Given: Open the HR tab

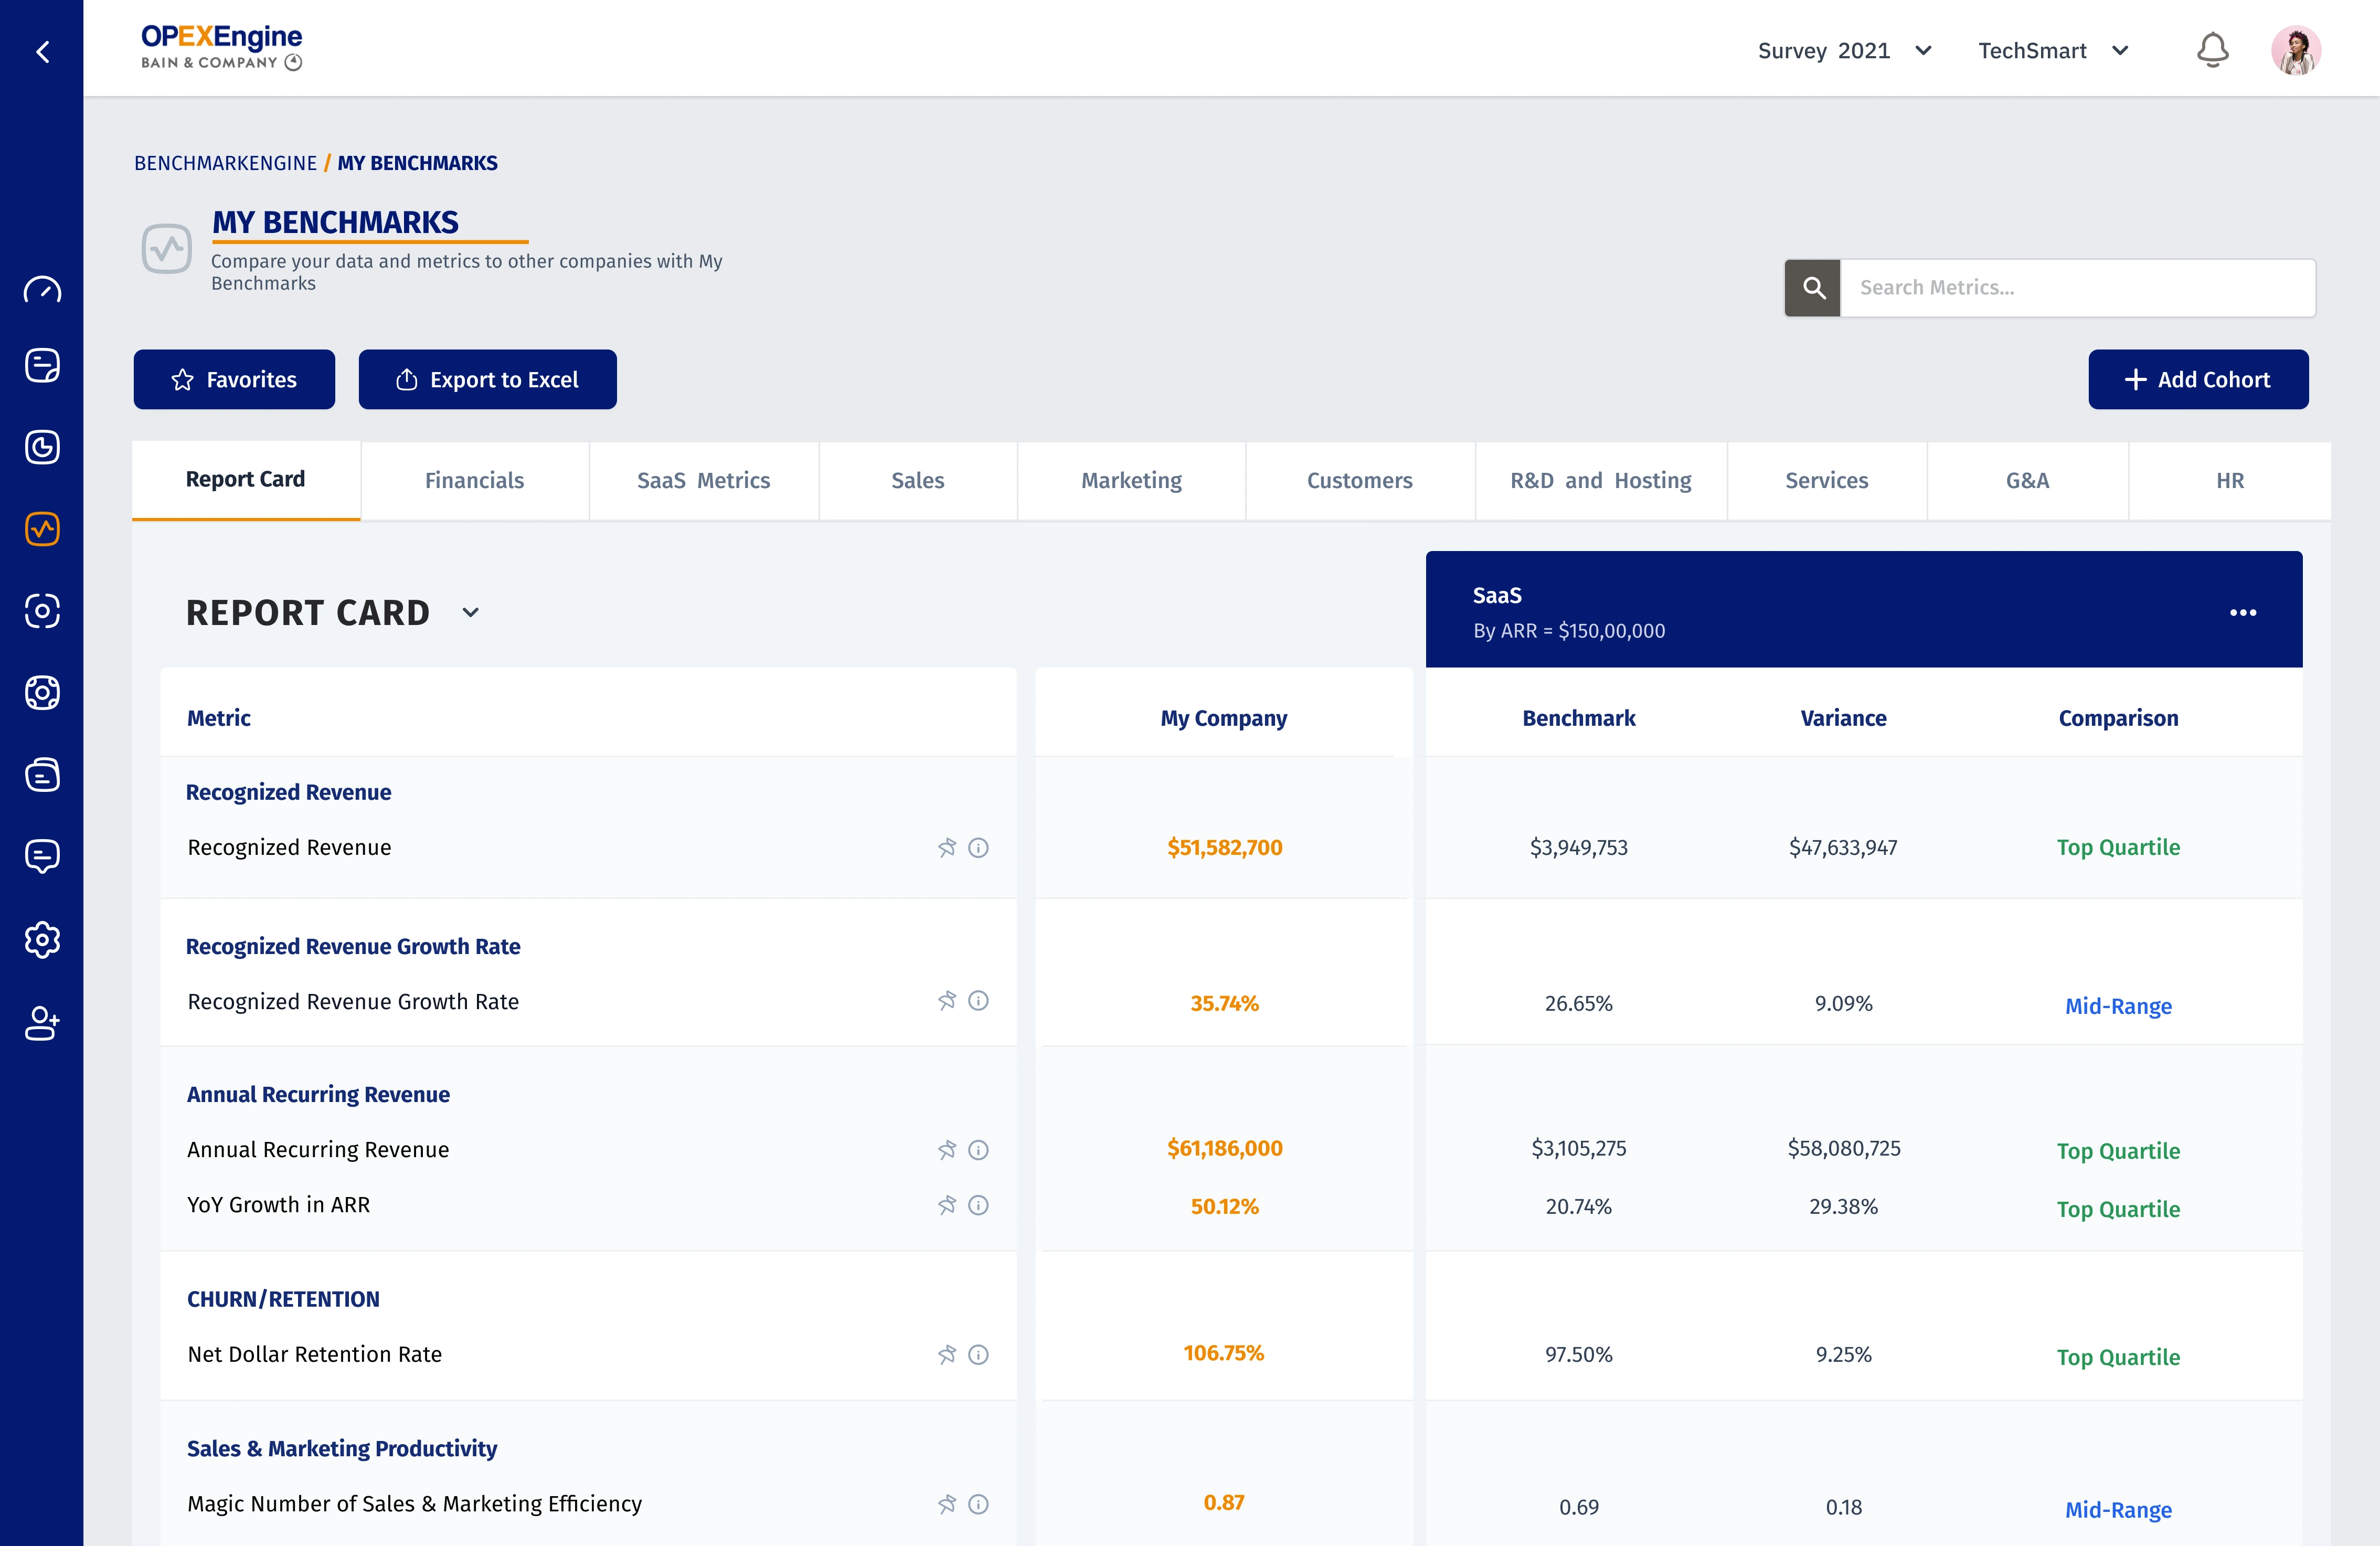Looking at the screenshot, I should [2229, 480].
